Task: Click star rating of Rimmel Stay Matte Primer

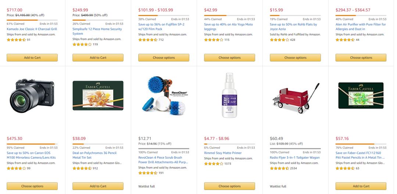Action: [x=214, y=163]
